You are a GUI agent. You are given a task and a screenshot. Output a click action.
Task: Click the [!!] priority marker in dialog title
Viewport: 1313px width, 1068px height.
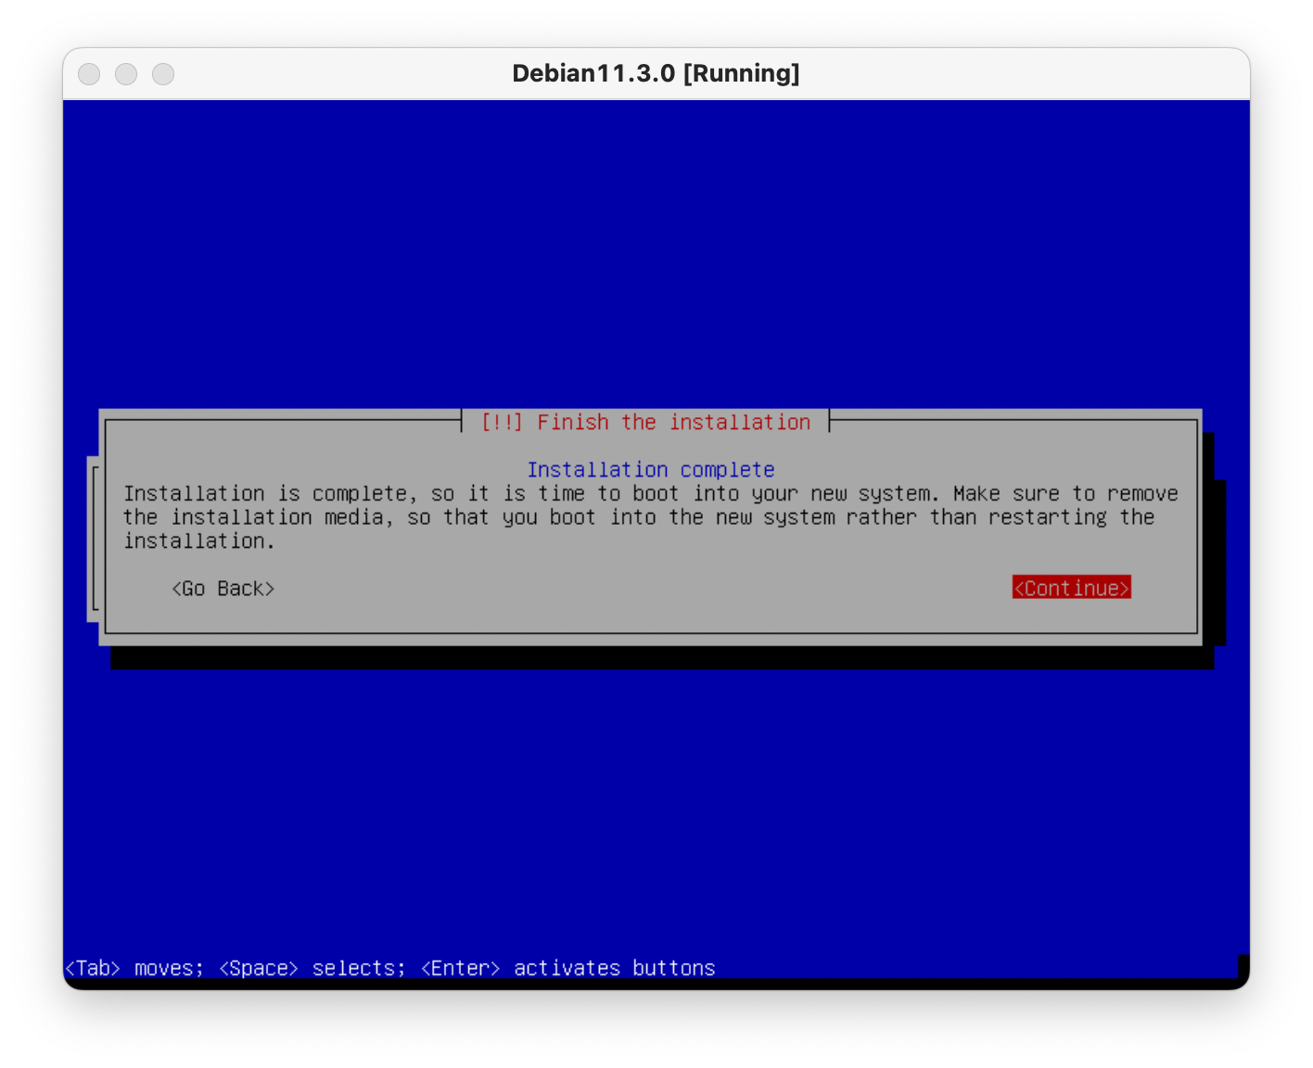[x=502, y=423]
